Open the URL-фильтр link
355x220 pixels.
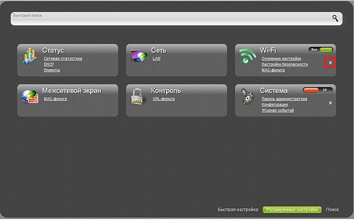click(164, 99)
